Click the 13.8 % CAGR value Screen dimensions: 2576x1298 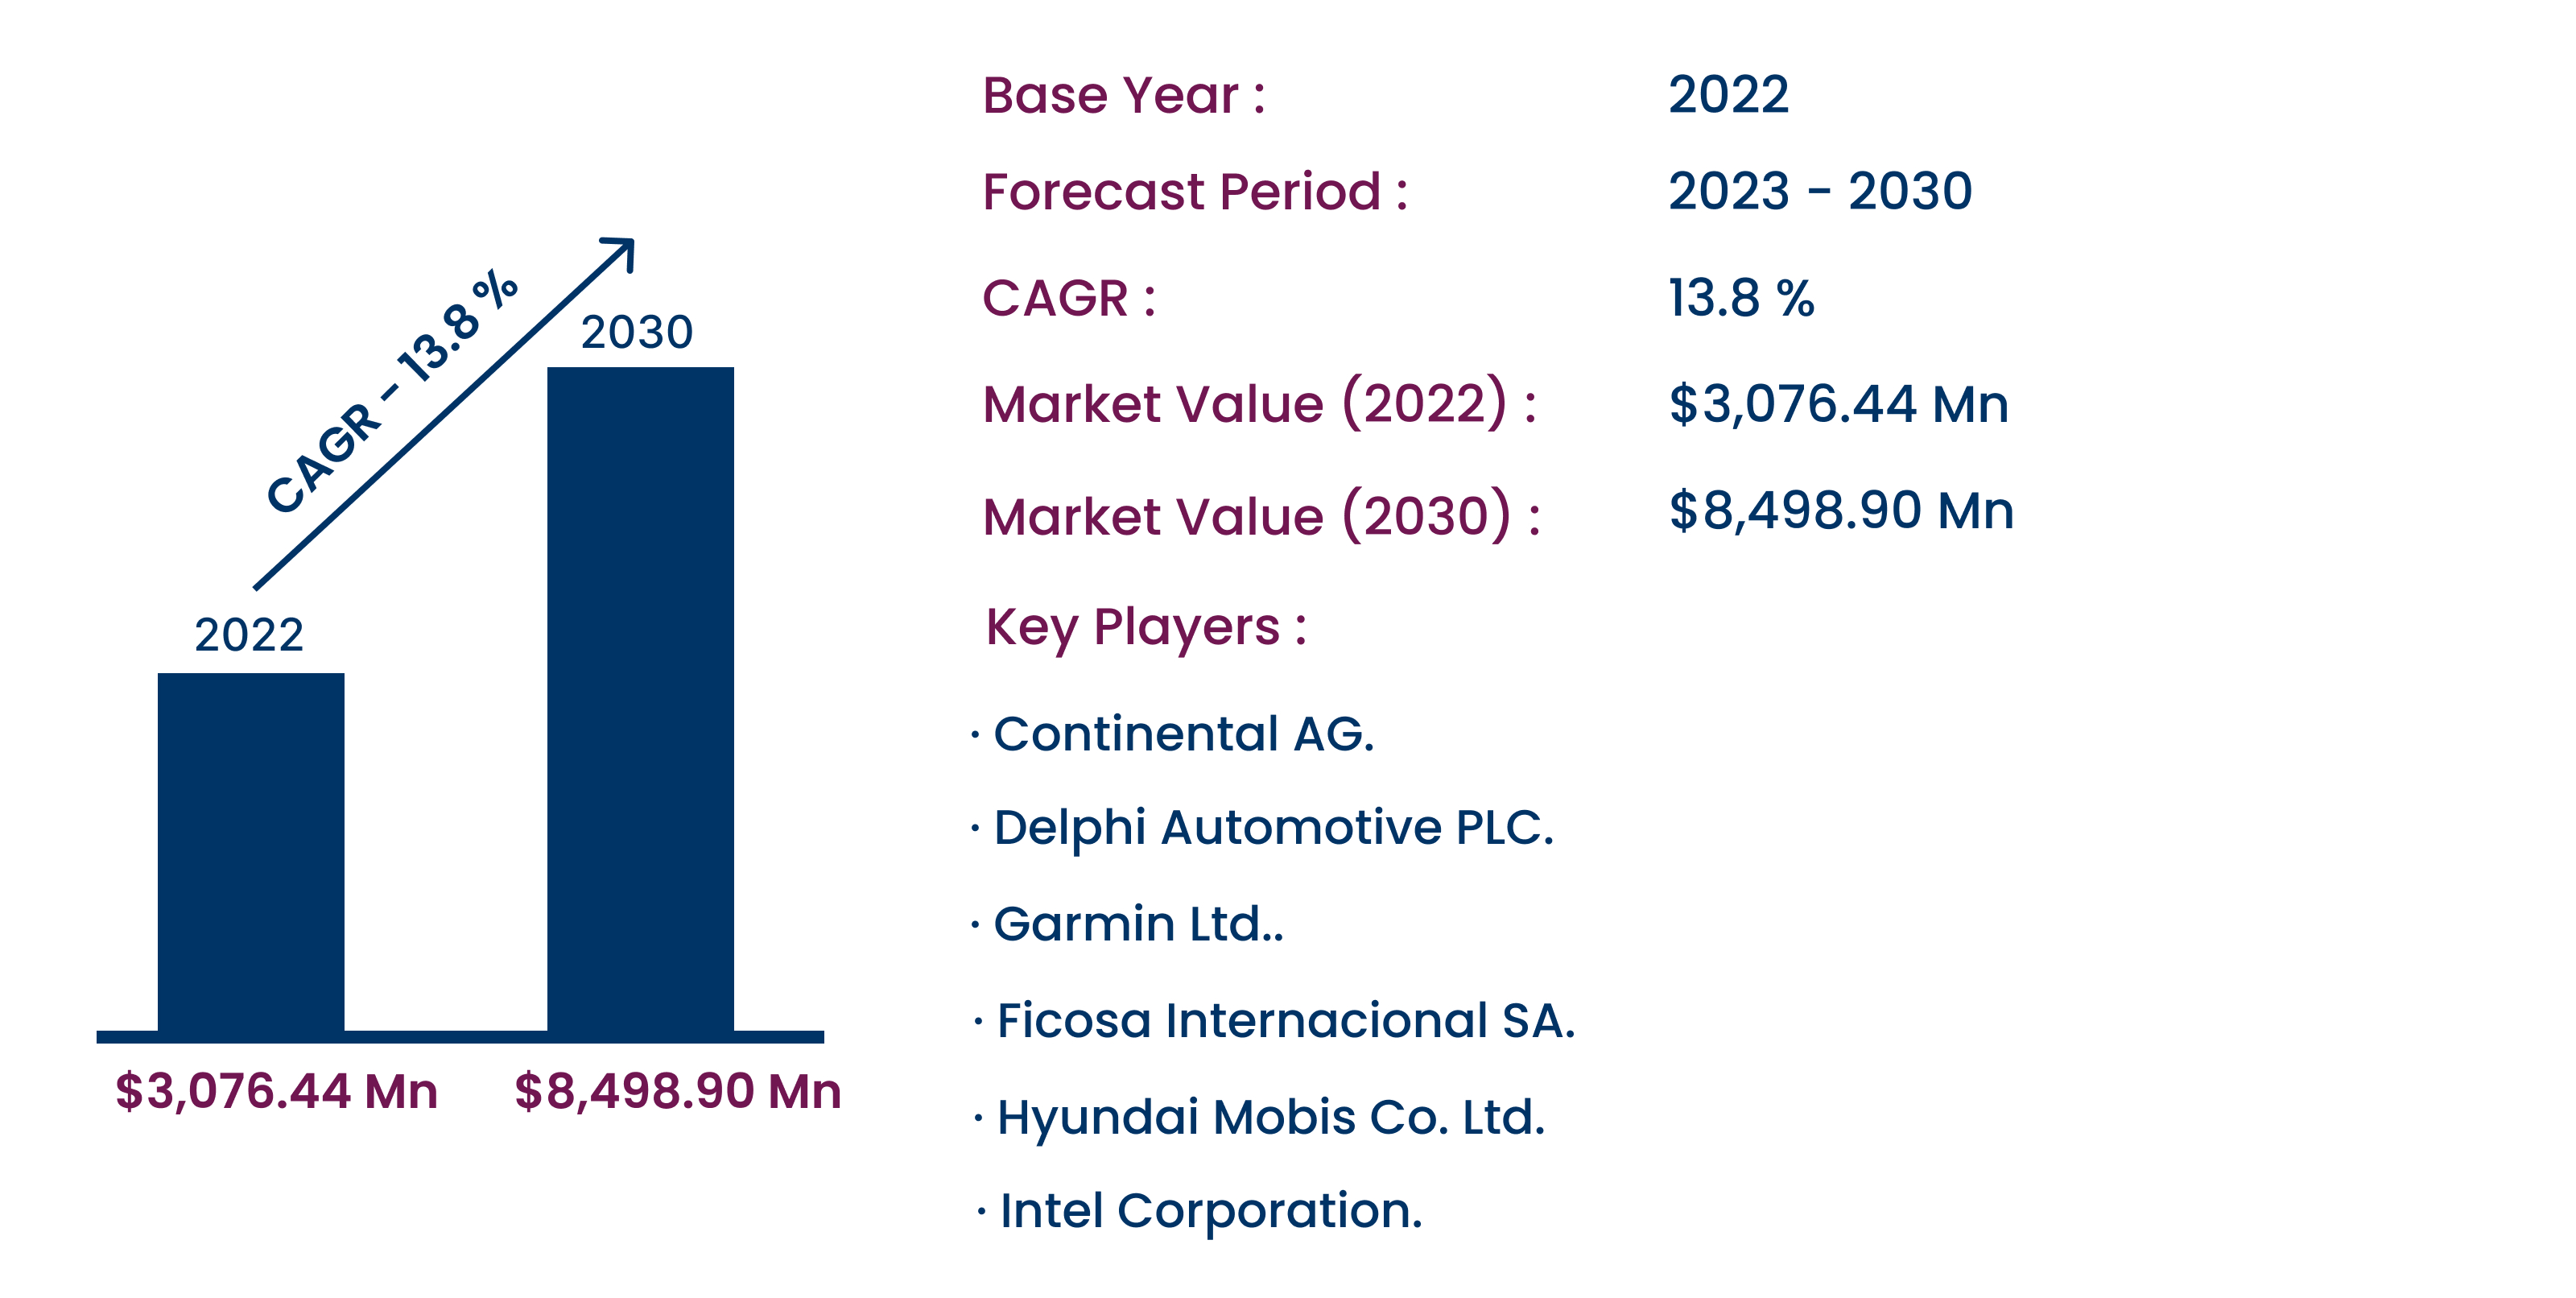click(x=1741, y=298)
